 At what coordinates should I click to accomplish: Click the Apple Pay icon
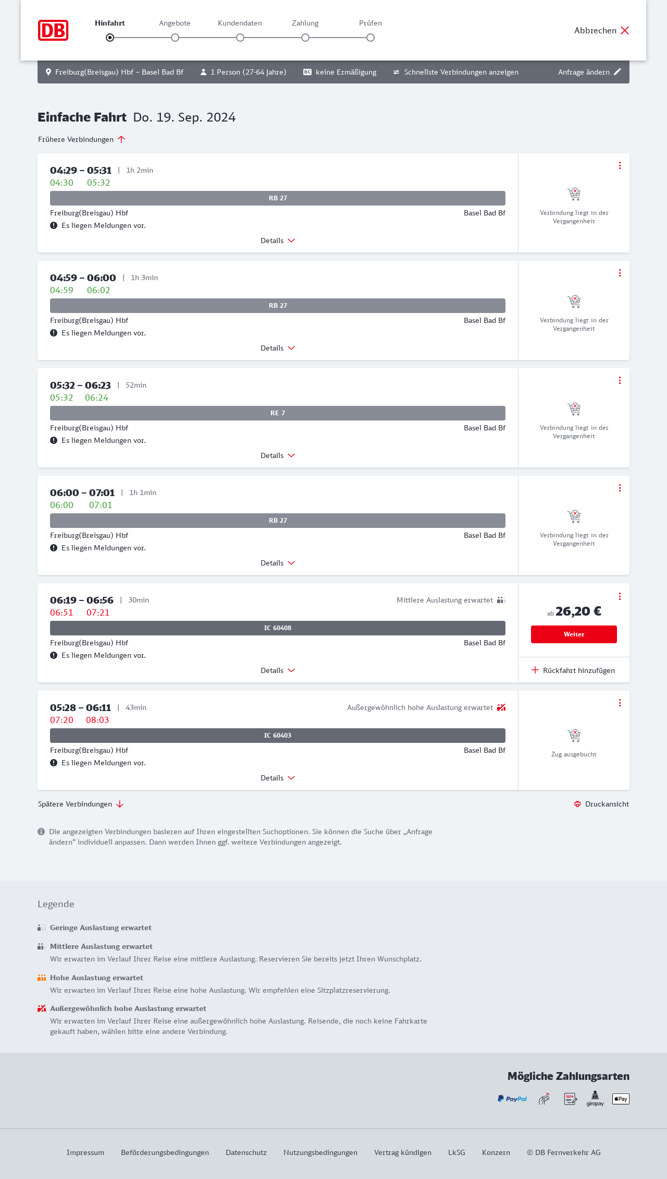(621, 1099)
